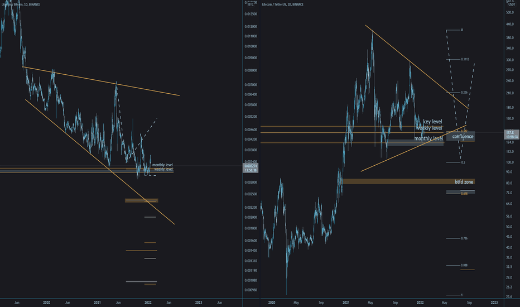This screenshot has width=520, height=307.
Task: Click the 0.008000 price axis value
Action: click(251, 71)
